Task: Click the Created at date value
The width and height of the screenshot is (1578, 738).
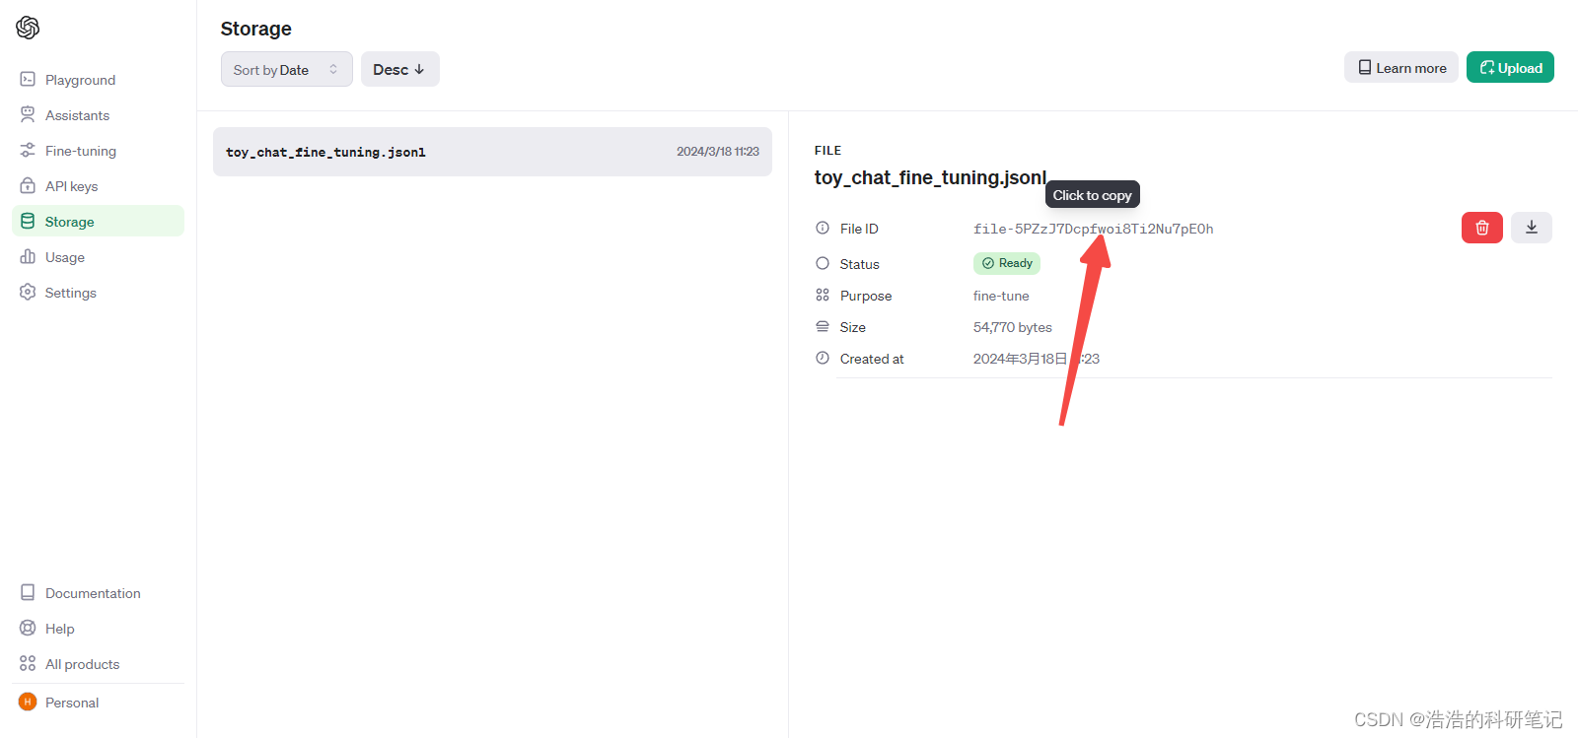Action: click(x=1037, y=359)
